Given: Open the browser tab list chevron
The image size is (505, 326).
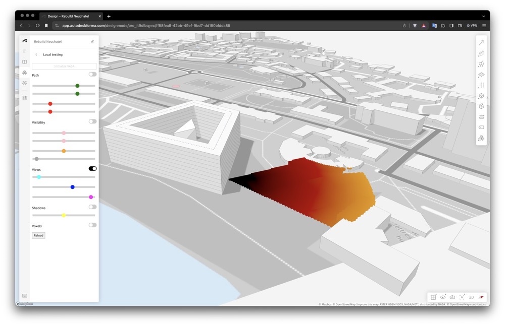Looking at the screenshot, I should click(x=484, y=16).
